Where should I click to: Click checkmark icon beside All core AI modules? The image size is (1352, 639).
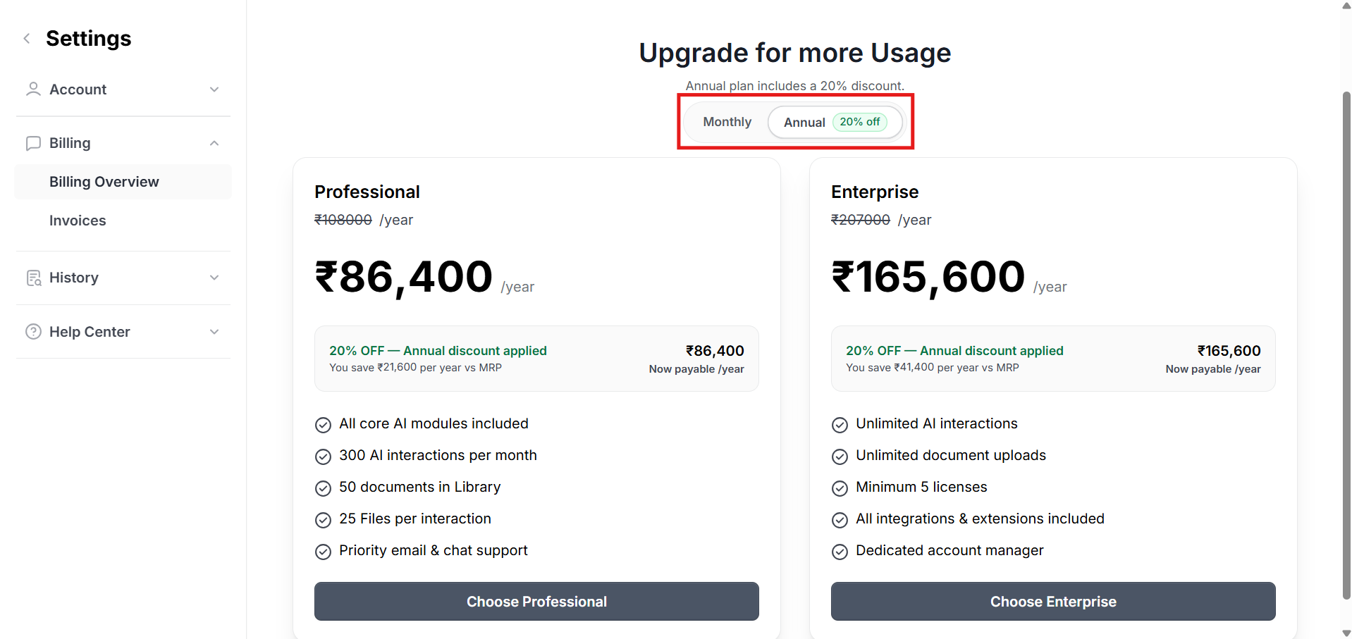(x=323, y=425)
